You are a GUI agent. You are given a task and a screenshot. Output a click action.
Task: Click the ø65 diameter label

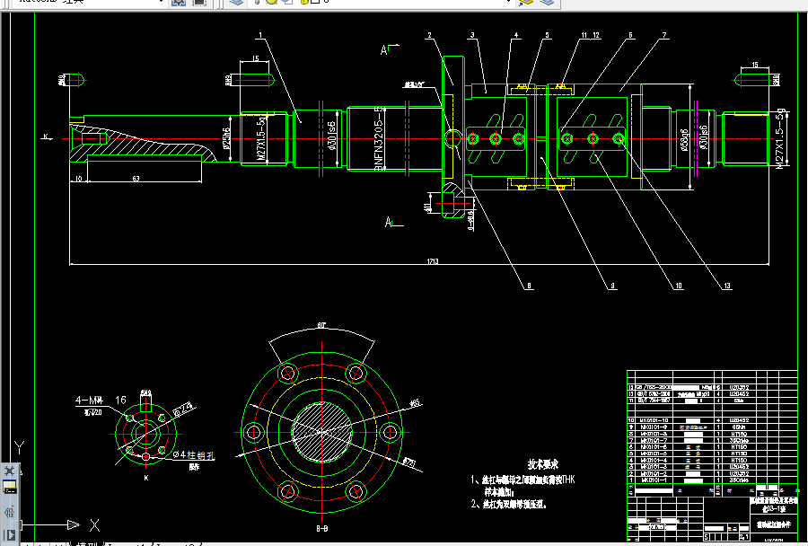pos(416,403)
